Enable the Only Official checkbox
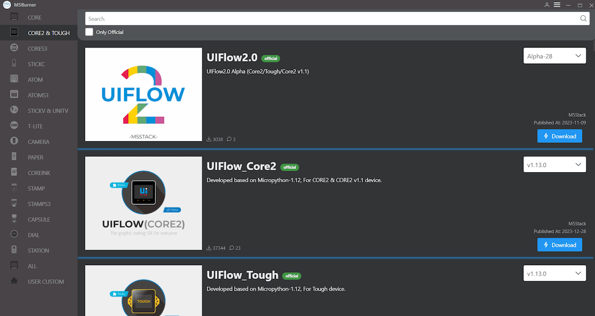The image size is (595, 316). click(x=89, y=32)
